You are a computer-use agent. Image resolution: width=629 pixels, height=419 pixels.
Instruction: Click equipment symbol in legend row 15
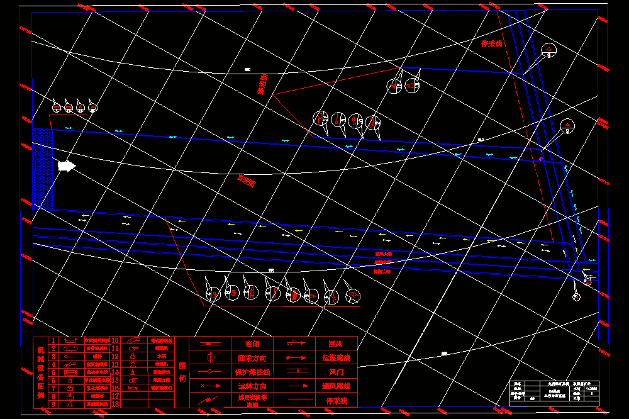[133, 380]
